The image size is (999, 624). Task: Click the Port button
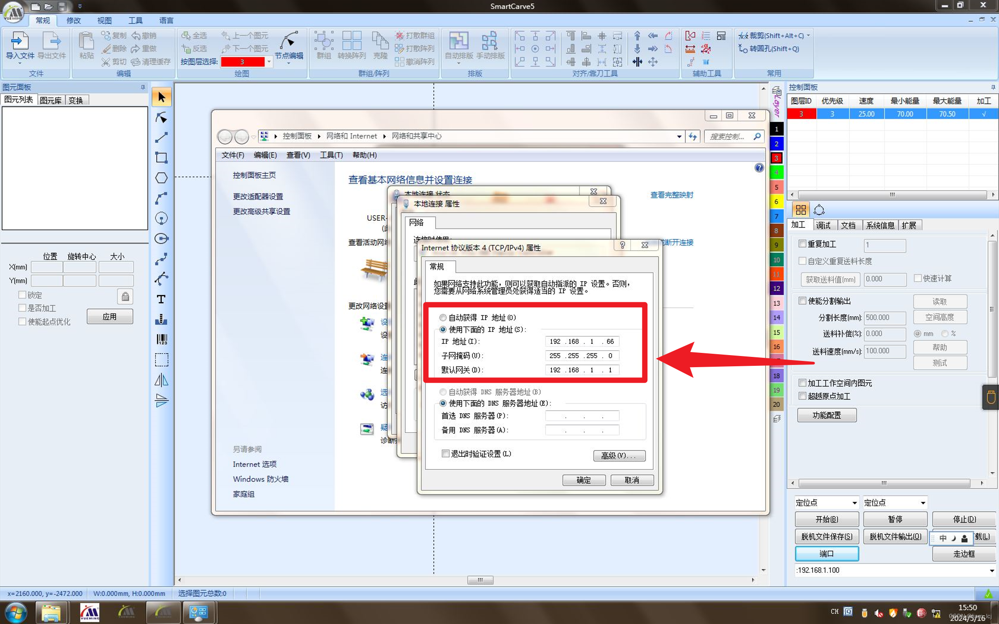pyautogui.click(x=827, y=554)
